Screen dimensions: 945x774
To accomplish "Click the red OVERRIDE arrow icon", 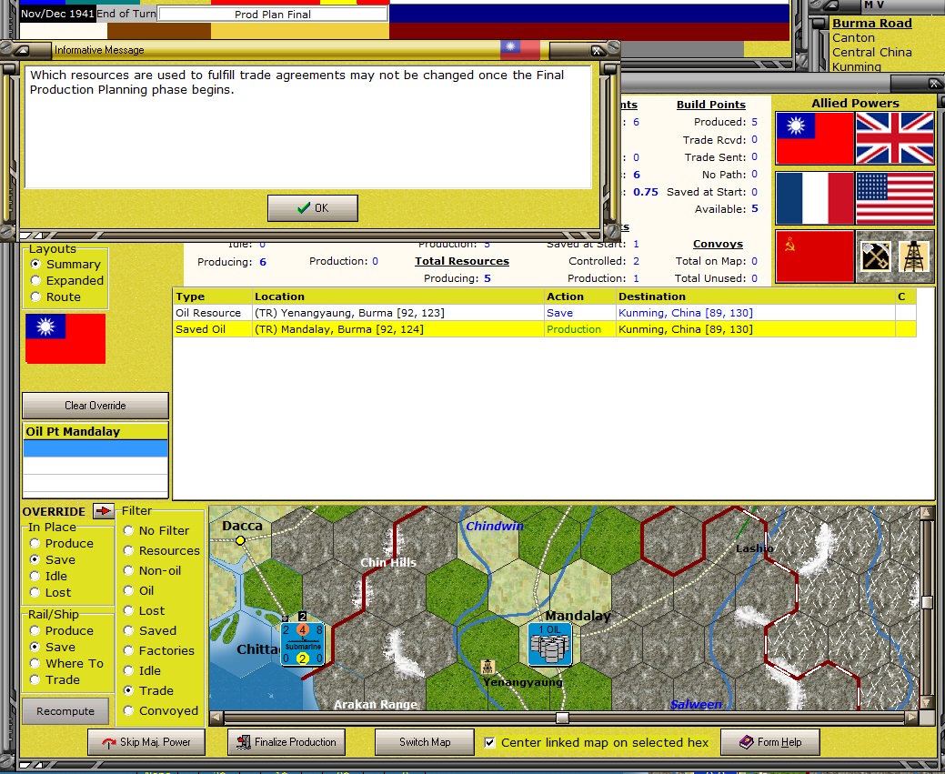I will (x=104, y=511).
